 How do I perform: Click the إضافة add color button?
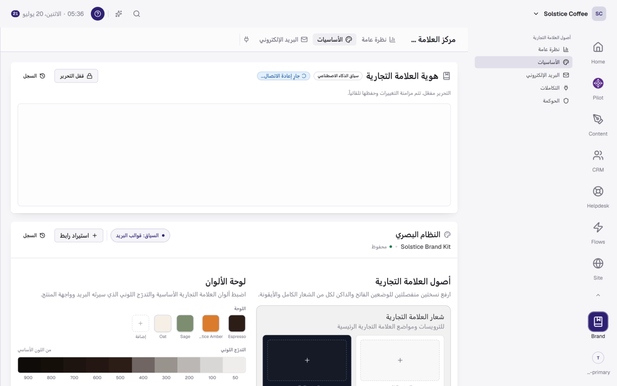(x=140, y=323)
